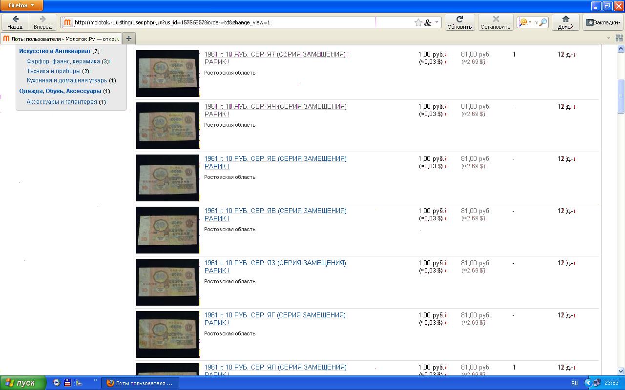Image resolution: width=625 pixels, height=390 pixels.
Task: Open the СЕР. ЯТ banknote listing
Action: tap(275, 54)
